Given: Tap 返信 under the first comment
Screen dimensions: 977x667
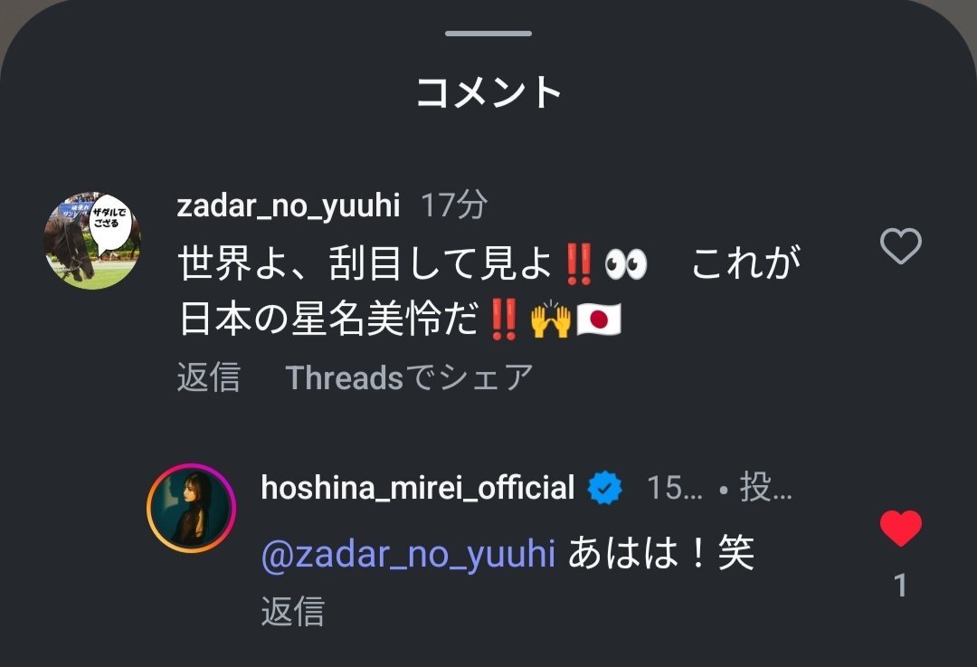Looking at the screenshot, I should (x=209, y=377).
